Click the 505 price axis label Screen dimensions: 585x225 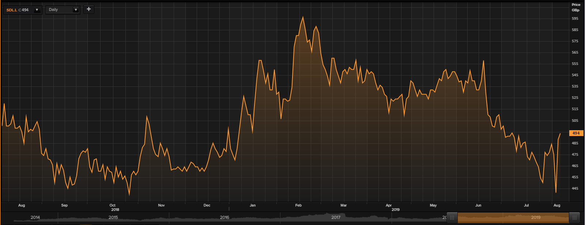pyautogui.click(x=575, y=121)
